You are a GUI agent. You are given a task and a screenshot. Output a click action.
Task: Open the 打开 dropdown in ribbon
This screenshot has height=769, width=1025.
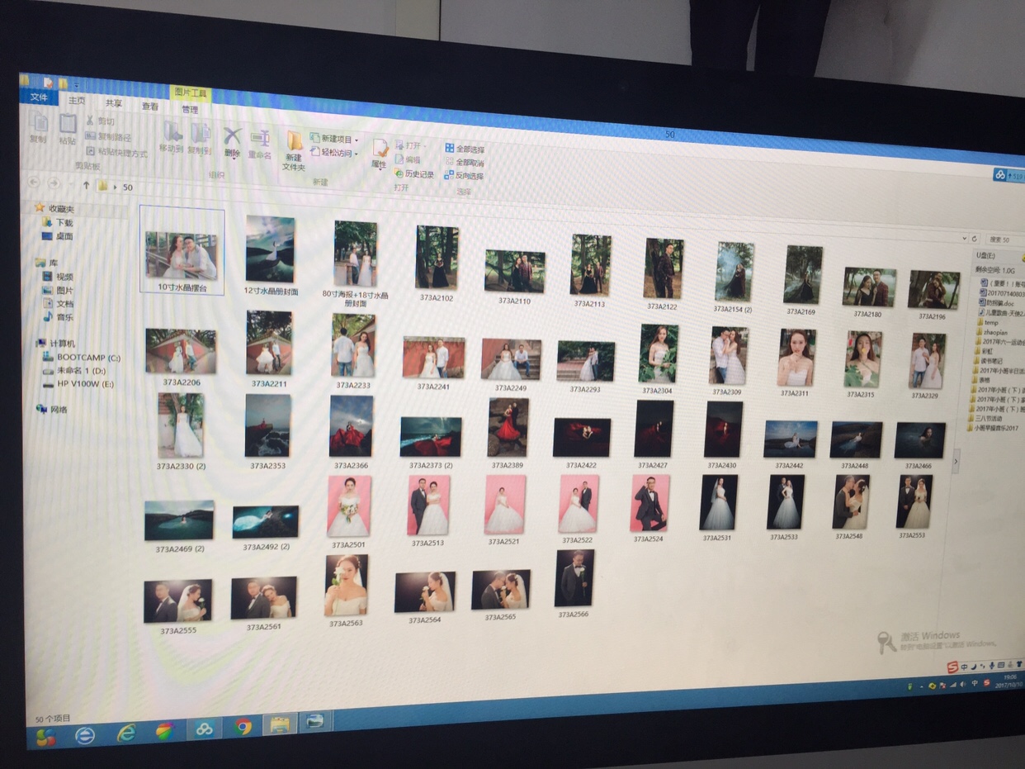(411, 146)
